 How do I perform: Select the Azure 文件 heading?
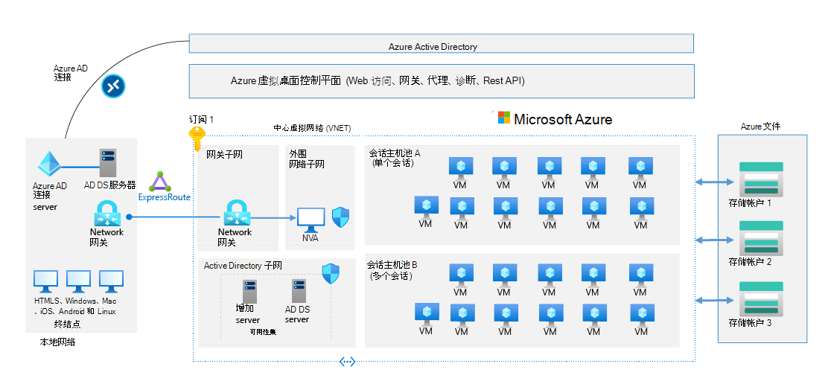(760, 127)
